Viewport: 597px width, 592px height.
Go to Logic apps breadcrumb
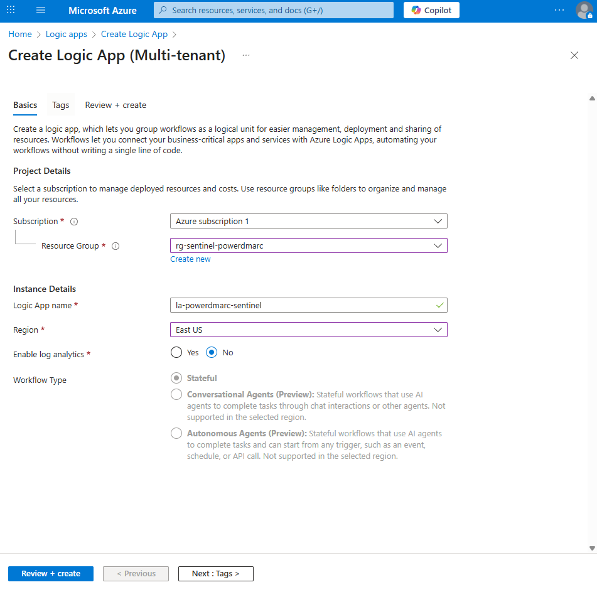coord(67,35)
